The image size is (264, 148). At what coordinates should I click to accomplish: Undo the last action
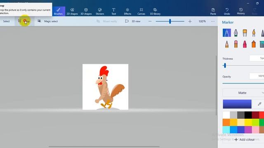pyautogui.click(x=227, y=12)
